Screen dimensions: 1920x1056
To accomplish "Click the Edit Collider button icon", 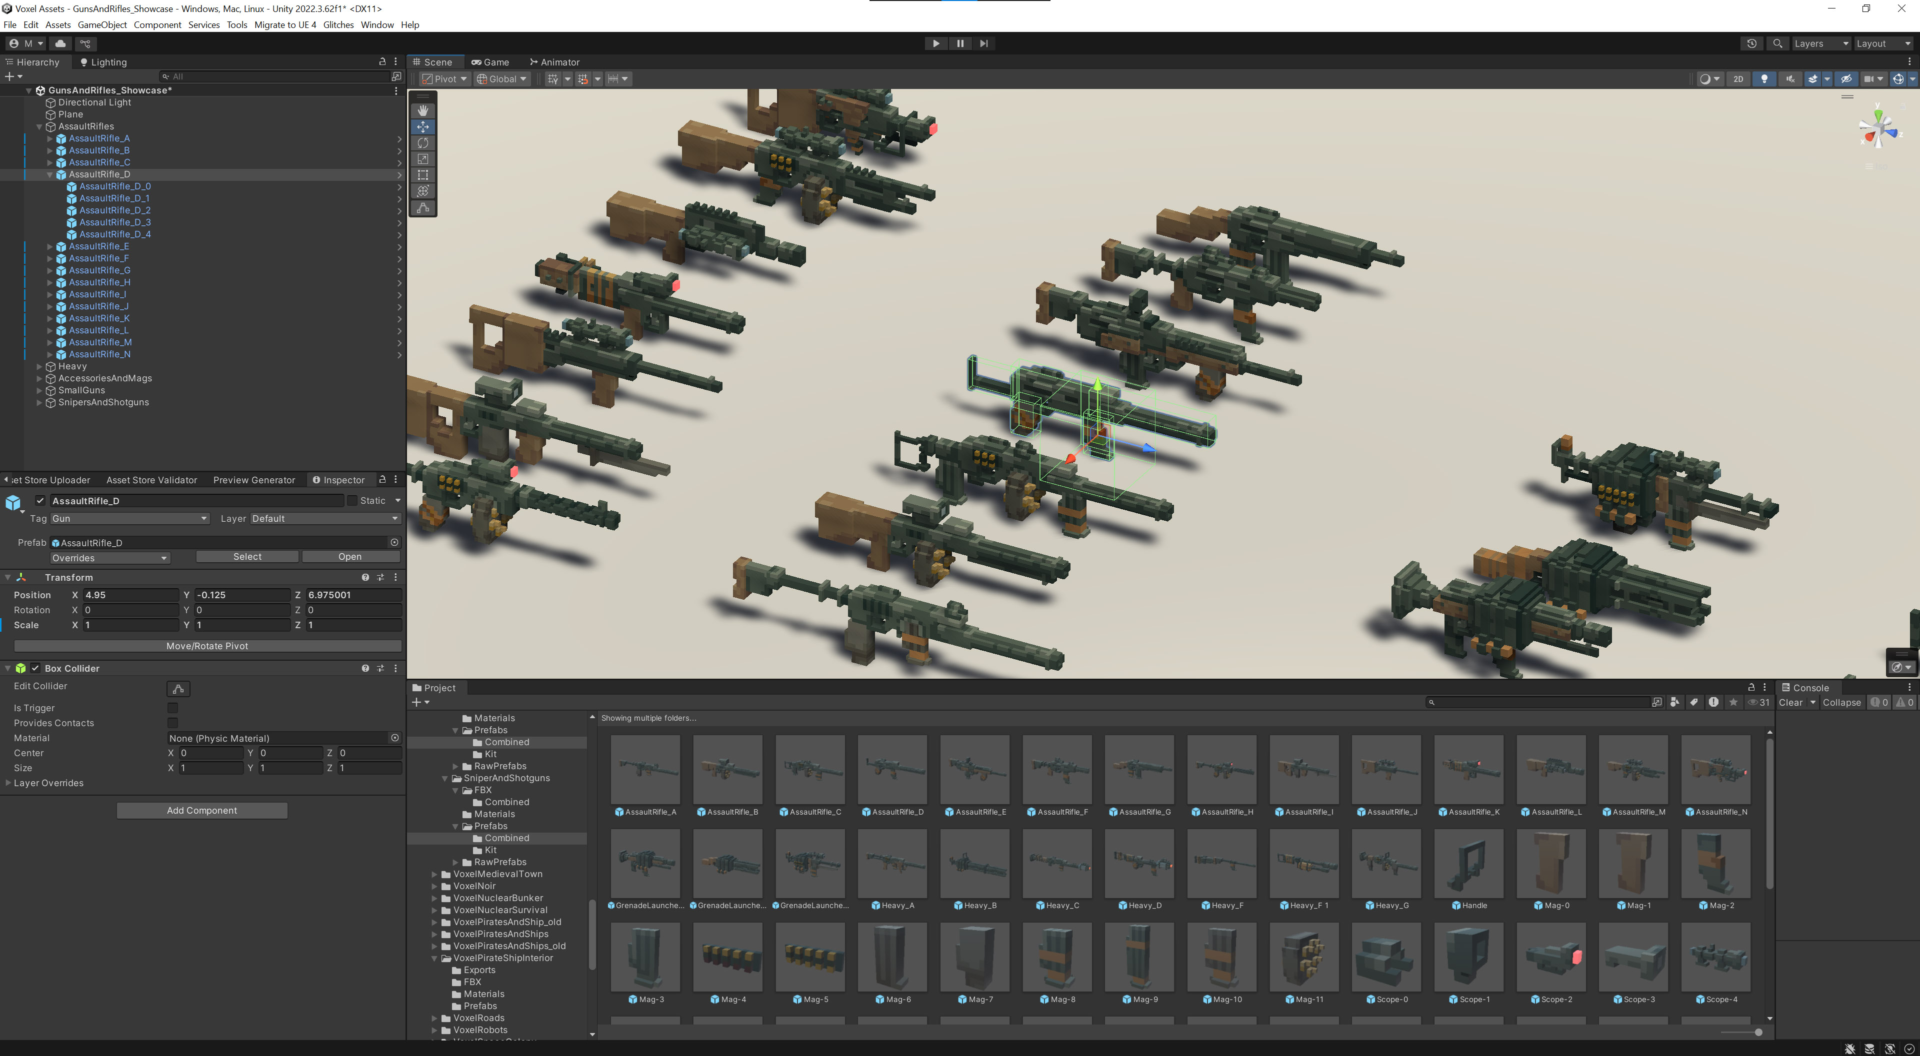I will pyautogui.click(x=178, y=689).
